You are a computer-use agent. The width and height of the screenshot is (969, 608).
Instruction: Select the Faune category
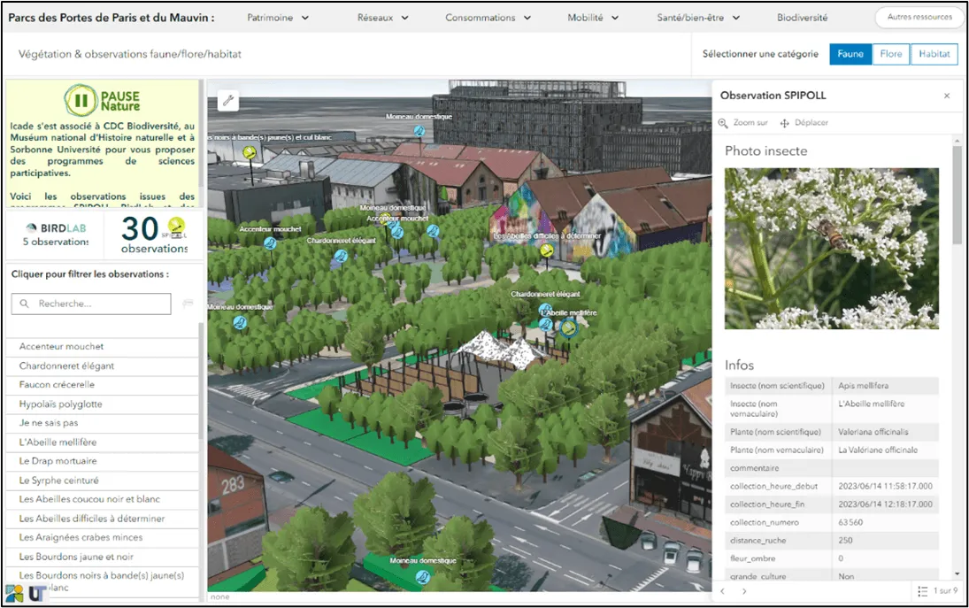pyautogui.click(x=850, y=54)
